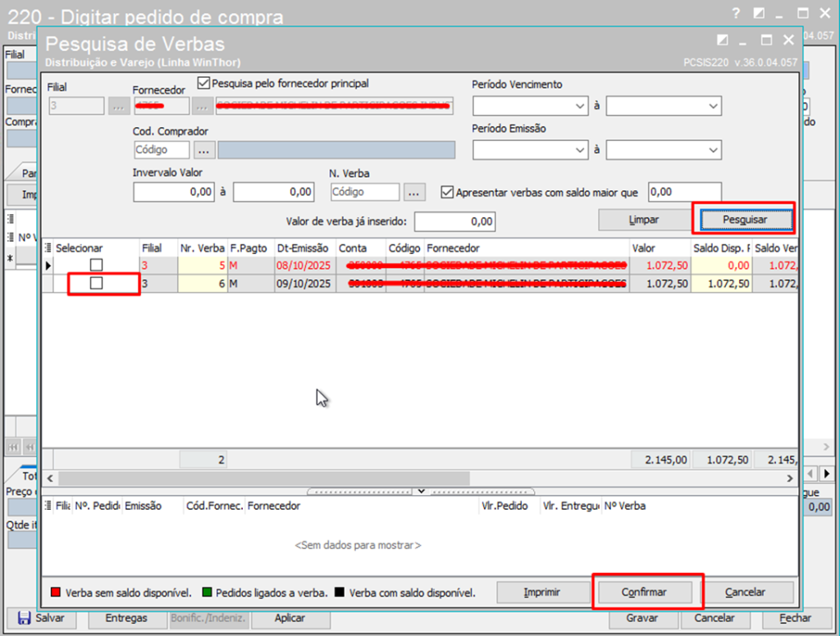Sort by the Dt-Emissão column header
840x636 pixels.
pos(304,248)
